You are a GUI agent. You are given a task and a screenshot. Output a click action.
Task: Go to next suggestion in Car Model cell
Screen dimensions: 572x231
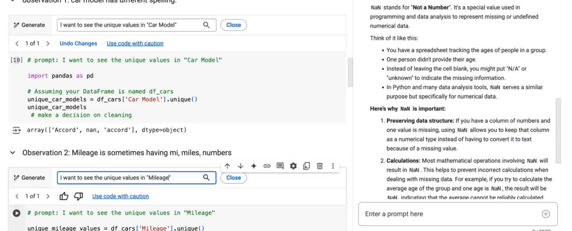coord(48,43)
